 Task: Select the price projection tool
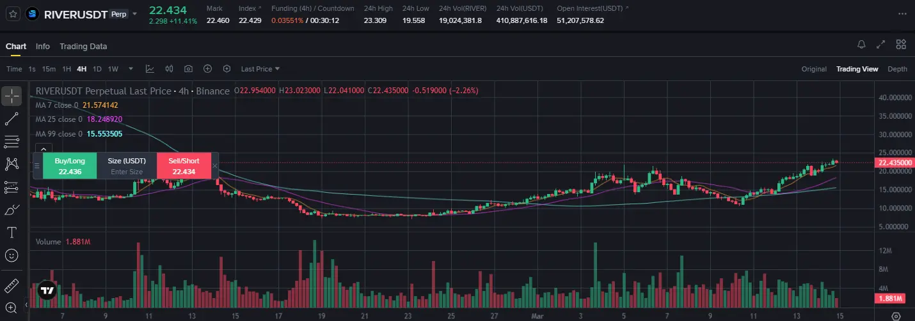pyautogui.click(x=12, y=187)
